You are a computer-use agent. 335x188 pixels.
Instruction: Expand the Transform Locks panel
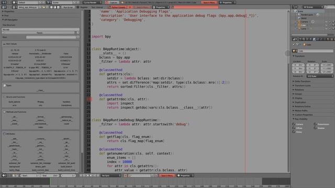[x=302, y=86]
